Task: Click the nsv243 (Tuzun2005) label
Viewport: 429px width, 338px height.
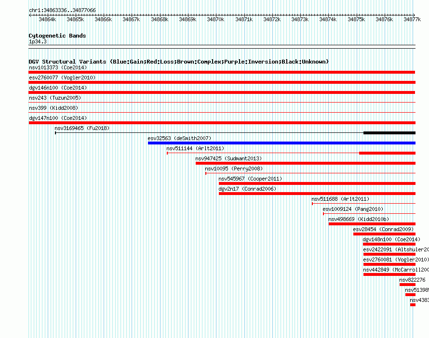Action: tap(55, 98)
